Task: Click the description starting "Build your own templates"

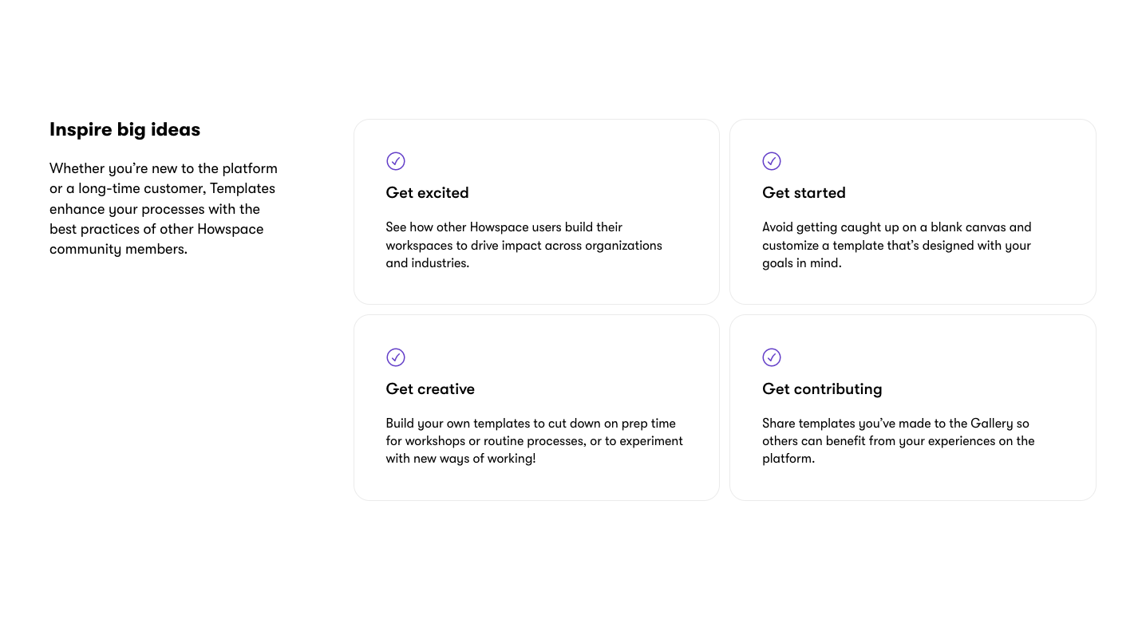Action: pos(535,441)
